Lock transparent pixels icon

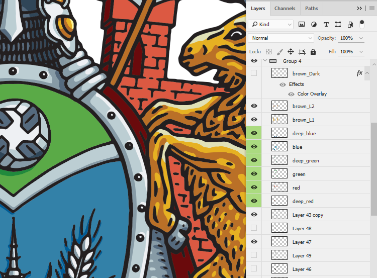click(x=268, y=52)
